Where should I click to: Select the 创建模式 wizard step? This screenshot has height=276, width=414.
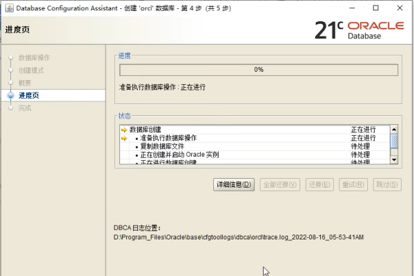(31, 70)
